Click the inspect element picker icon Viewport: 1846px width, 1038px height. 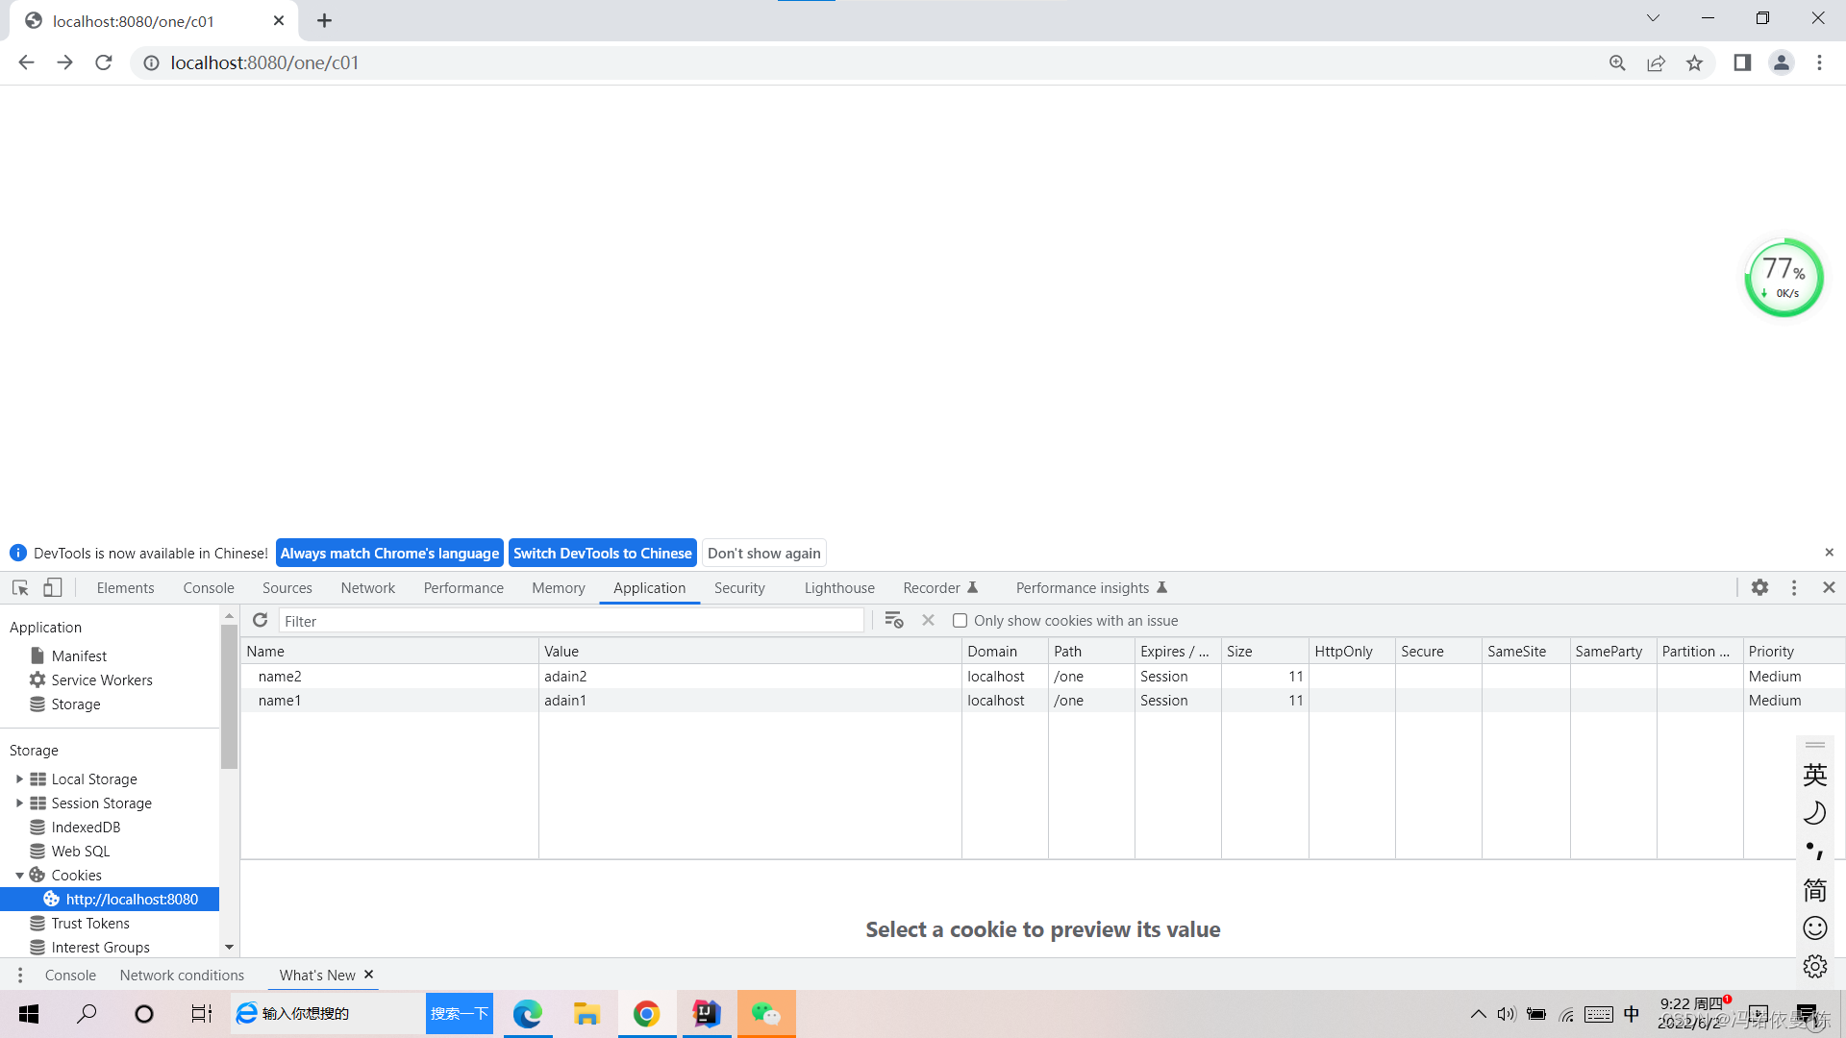tap(20, 587)
